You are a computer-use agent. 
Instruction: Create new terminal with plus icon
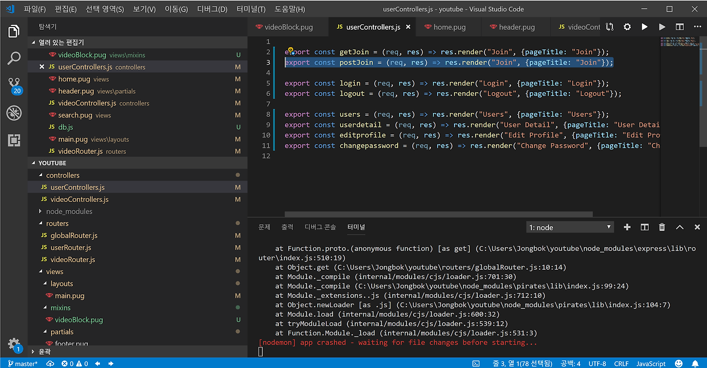627,227
